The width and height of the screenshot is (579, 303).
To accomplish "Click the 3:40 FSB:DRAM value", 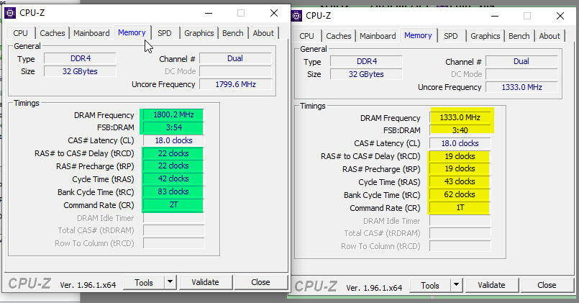I will point(460,131).
